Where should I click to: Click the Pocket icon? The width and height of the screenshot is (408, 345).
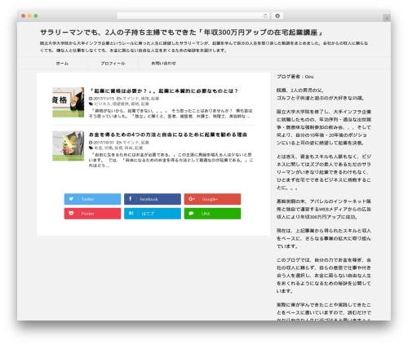71,213
